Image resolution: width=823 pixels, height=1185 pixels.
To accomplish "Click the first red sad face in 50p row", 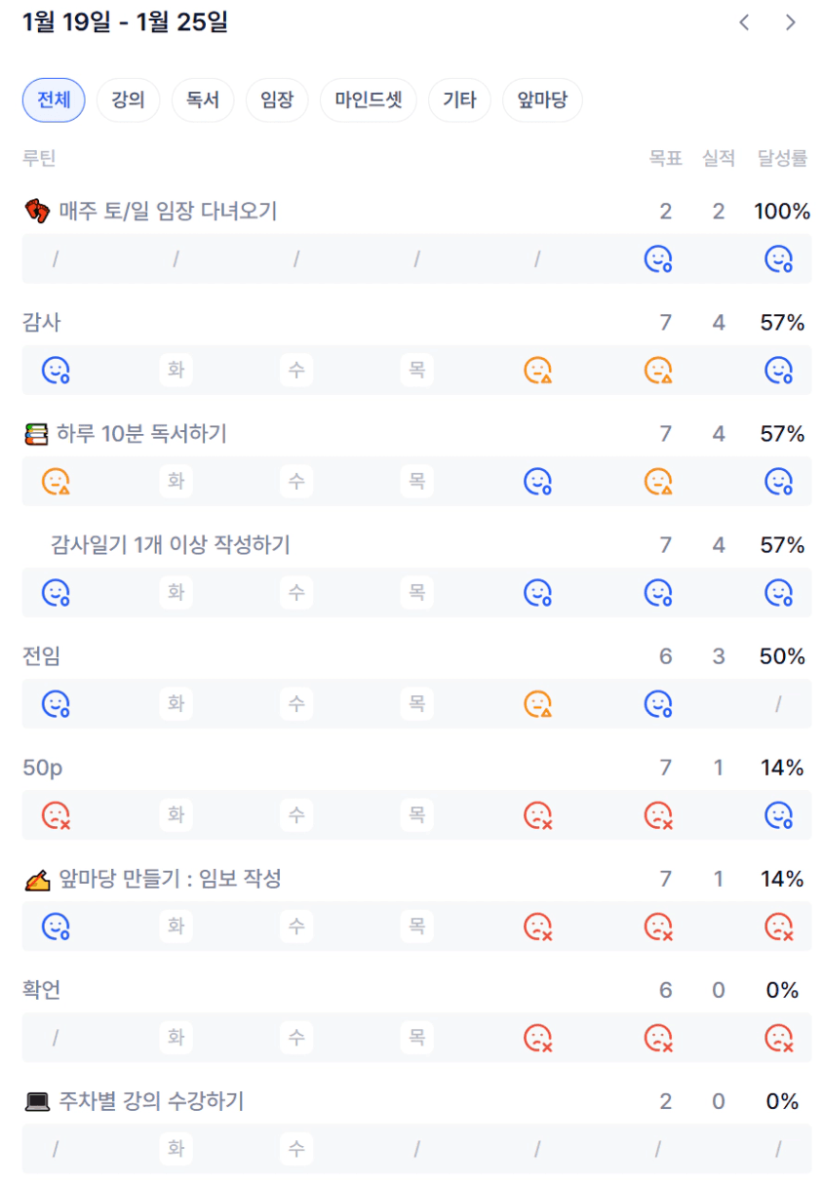I will 56,814.
